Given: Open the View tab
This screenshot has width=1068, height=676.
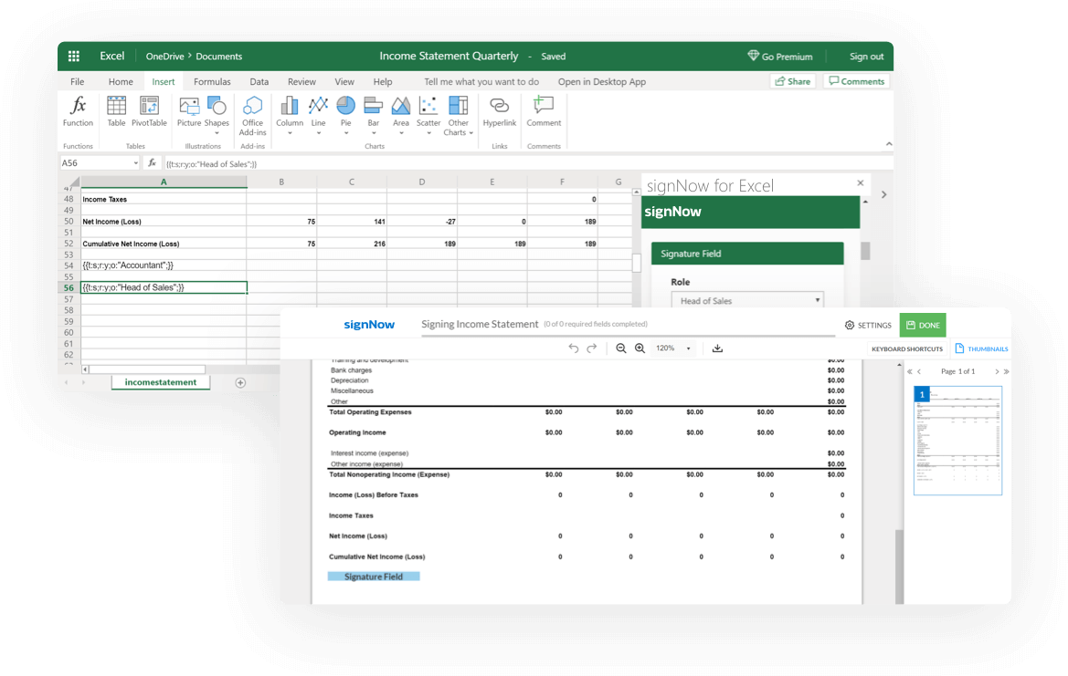Looking at the screenshot, I should 344,81.
